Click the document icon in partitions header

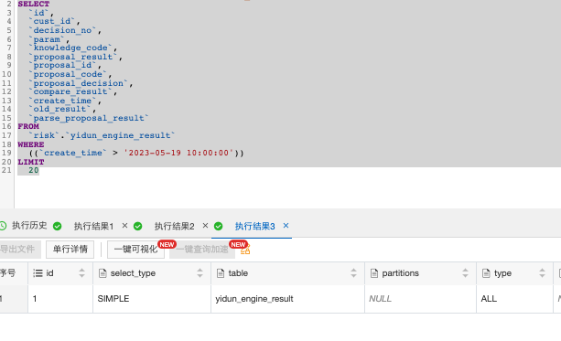(x=374, y=273)
